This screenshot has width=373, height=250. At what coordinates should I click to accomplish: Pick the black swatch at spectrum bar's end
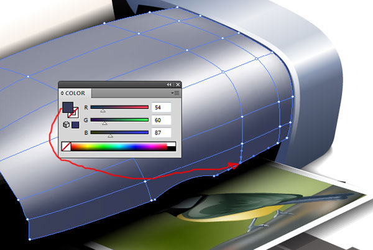click(172, 149)
